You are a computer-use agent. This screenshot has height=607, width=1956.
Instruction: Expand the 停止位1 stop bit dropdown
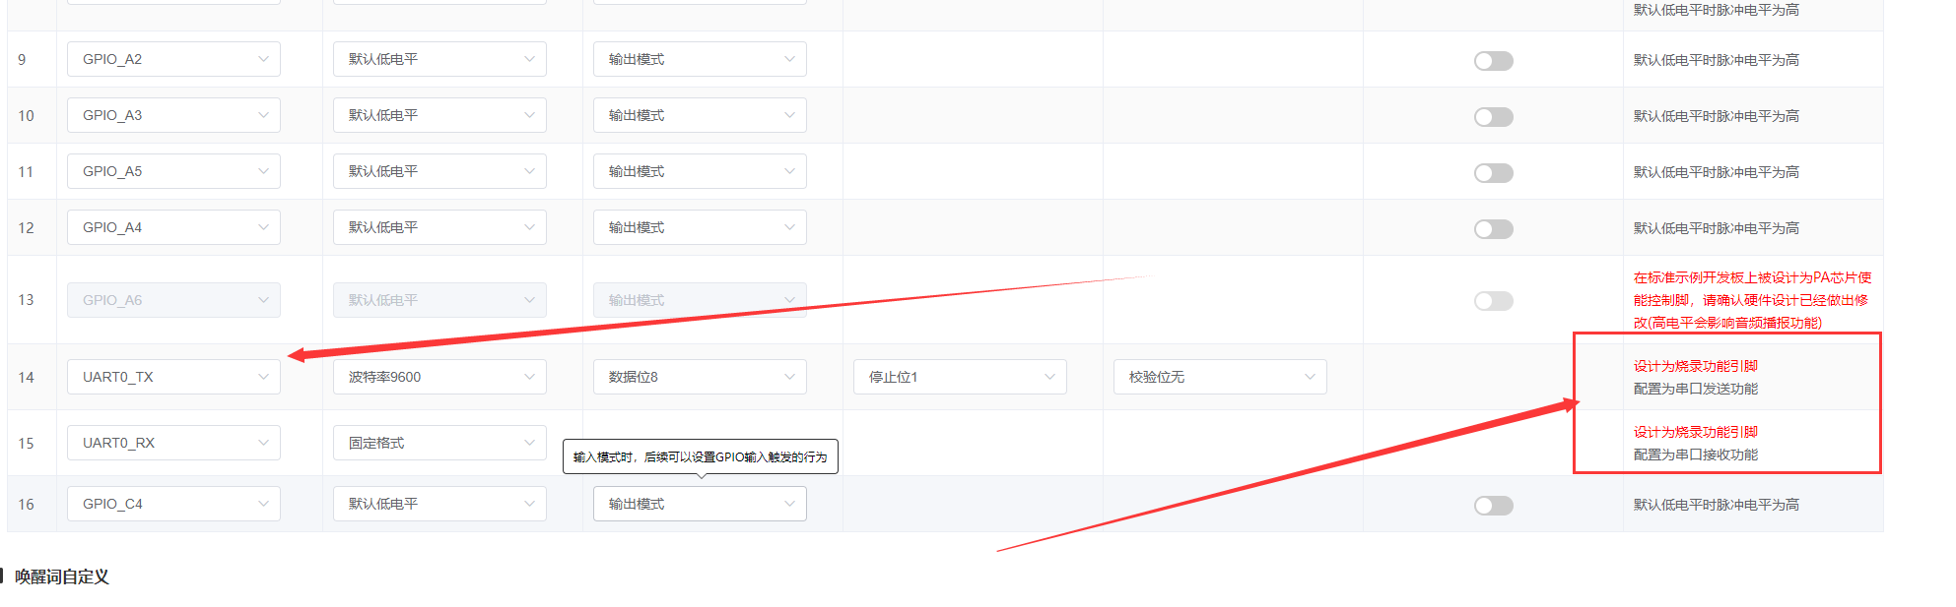[x=960, y=377]
